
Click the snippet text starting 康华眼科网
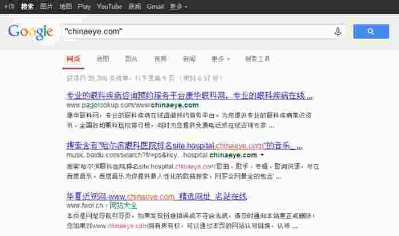click(x=189, y=121)
